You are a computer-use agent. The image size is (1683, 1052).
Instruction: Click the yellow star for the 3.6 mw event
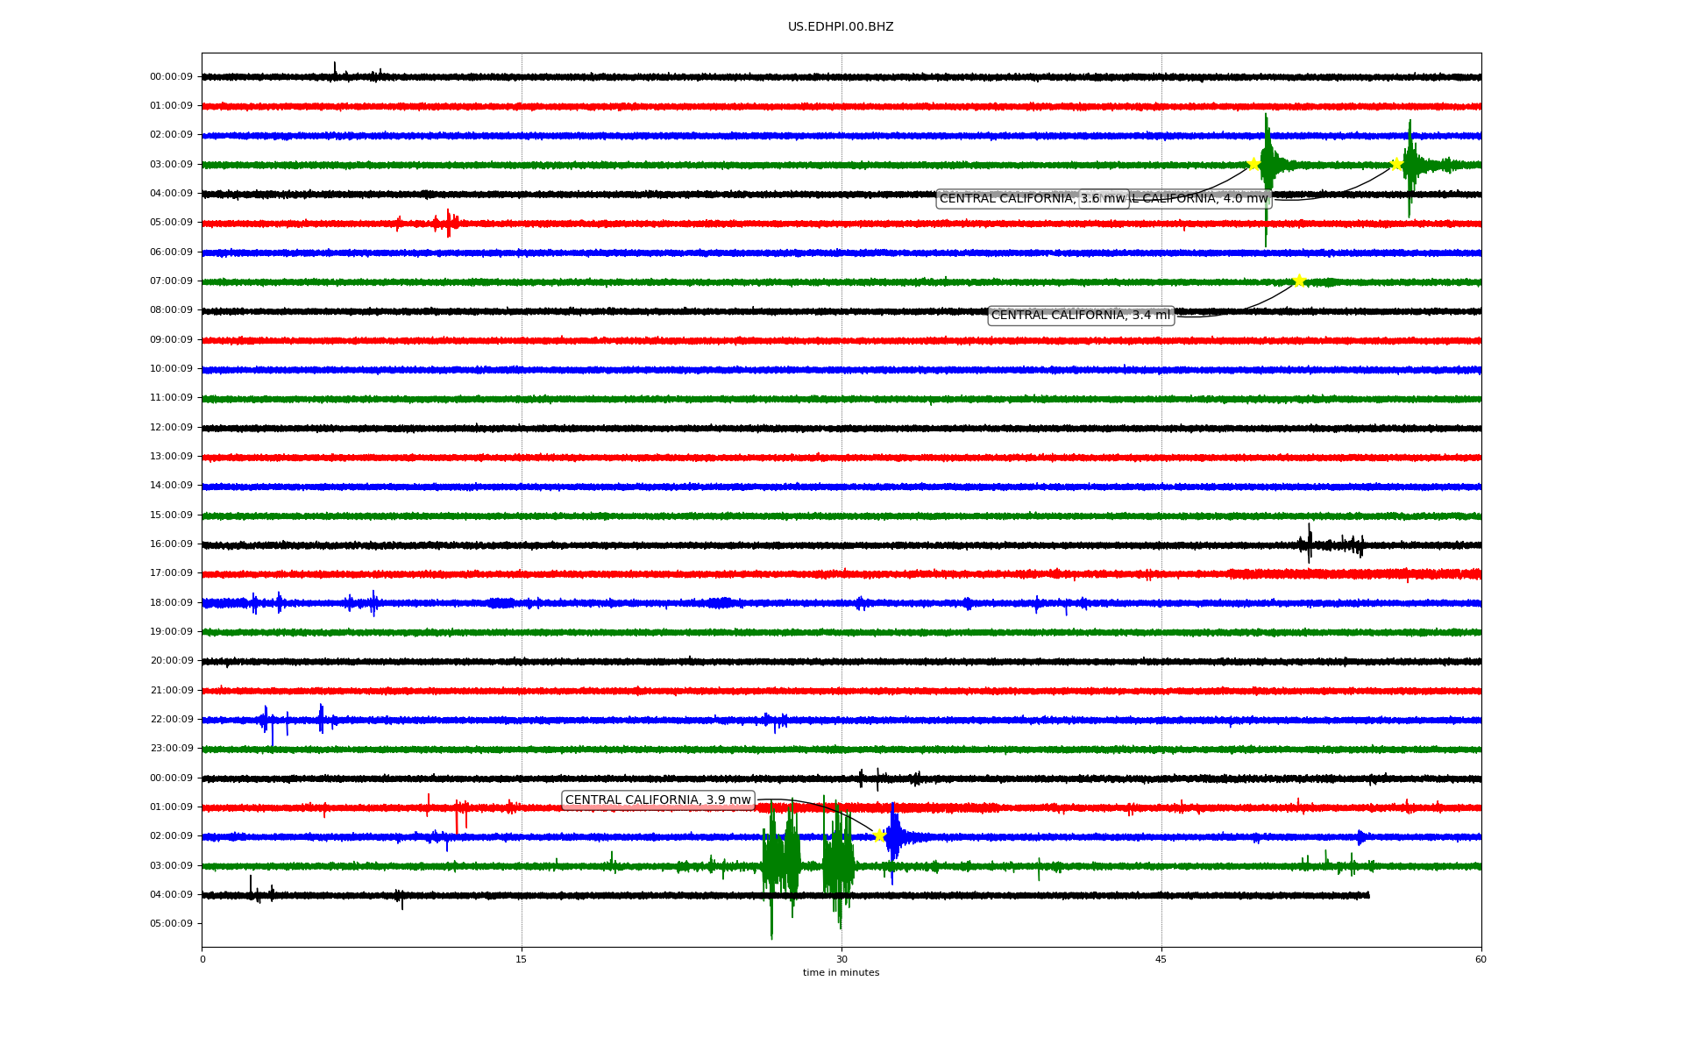coord(1253,164)
